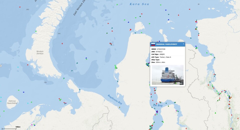Screen dimensions: 240x130
Task: Click the green ship marker on northern Novaya Zemlya
Action: [36, 31]
